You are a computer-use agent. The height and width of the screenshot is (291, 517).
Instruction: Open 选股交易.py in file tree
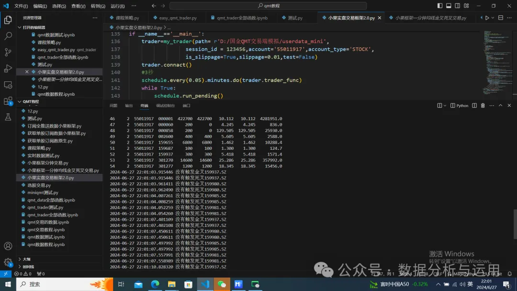[39, 185]
